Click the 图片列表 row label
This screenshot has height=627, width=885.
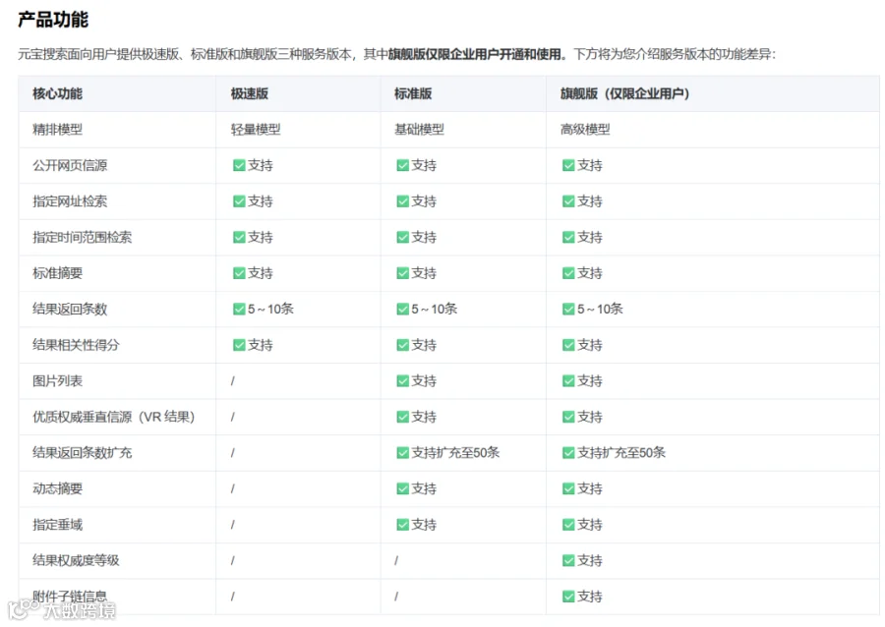click(58, 381)
